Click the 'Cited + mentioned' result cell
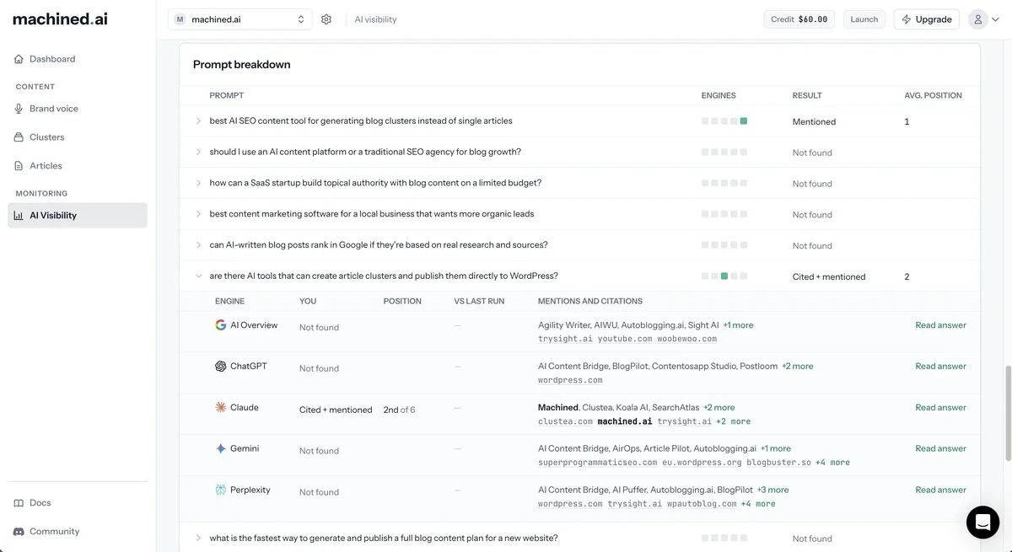 click(829, 277)
